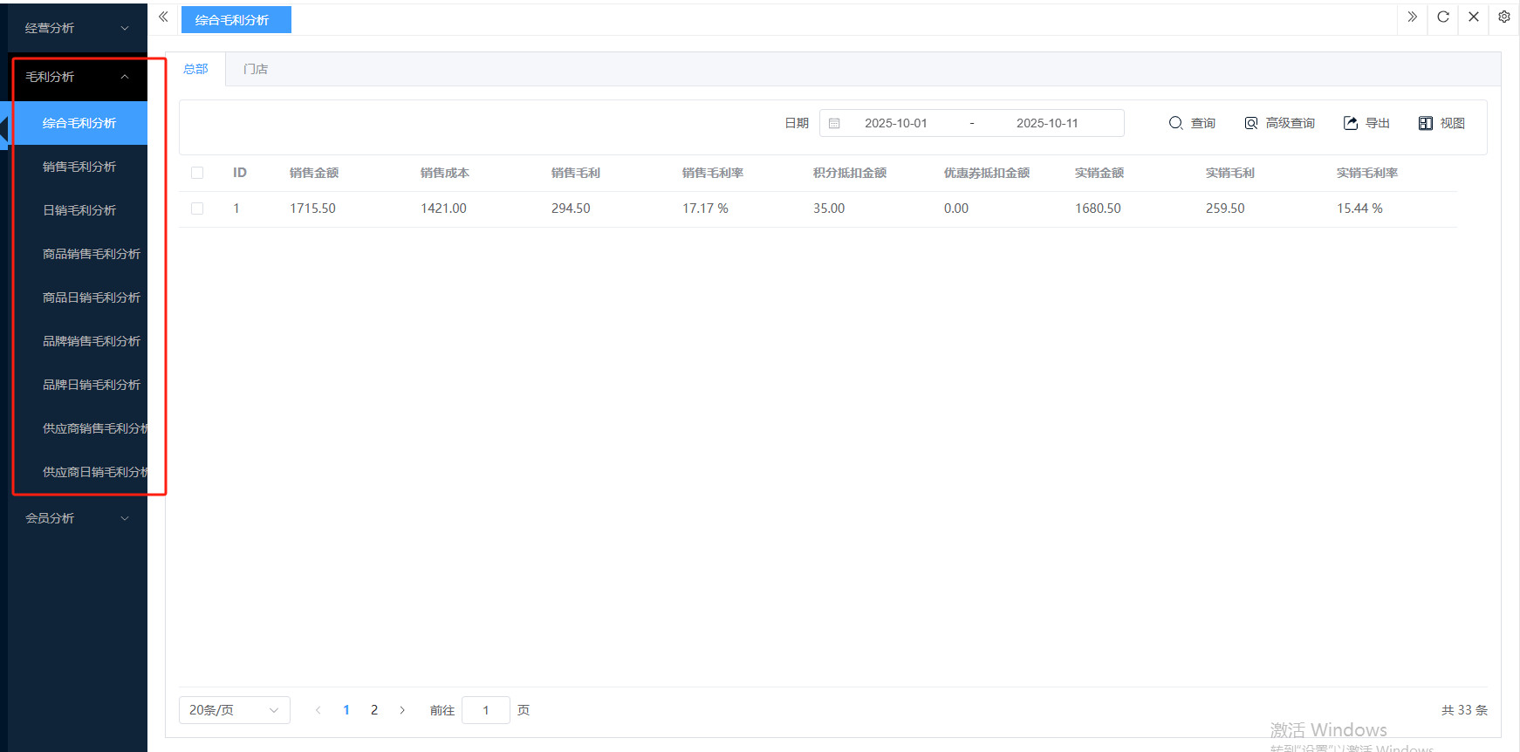Expand the 经营分析 menu section
1520x752 pixels.
77,28
